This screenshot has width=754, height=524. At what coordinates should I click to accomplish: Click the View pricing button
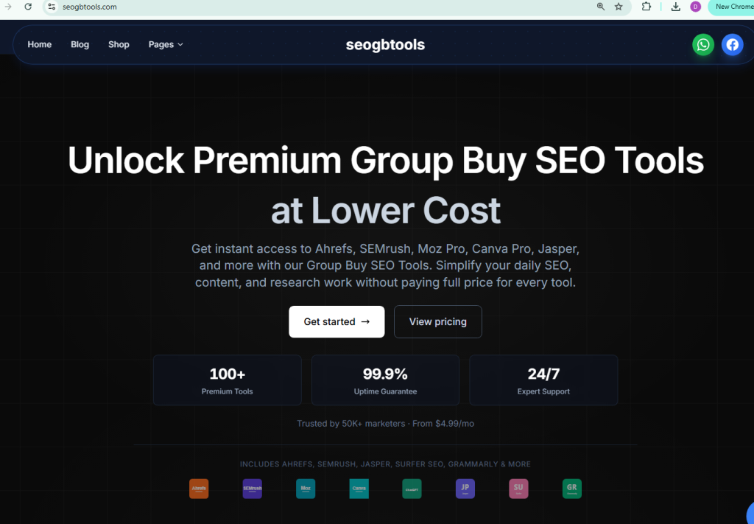point(438,321)
